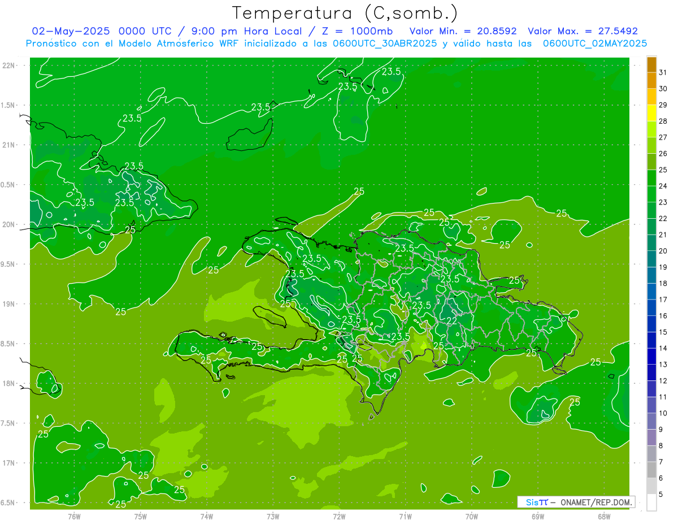
Task: Click the '74W' longitude label
Action: [207, 516]
